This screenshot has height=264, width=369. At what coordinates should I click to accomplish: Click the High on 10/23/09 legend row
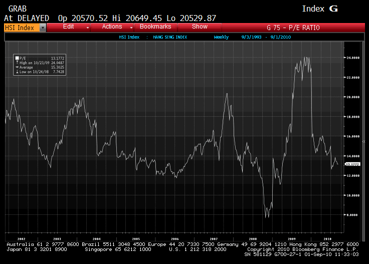[40, 63]
